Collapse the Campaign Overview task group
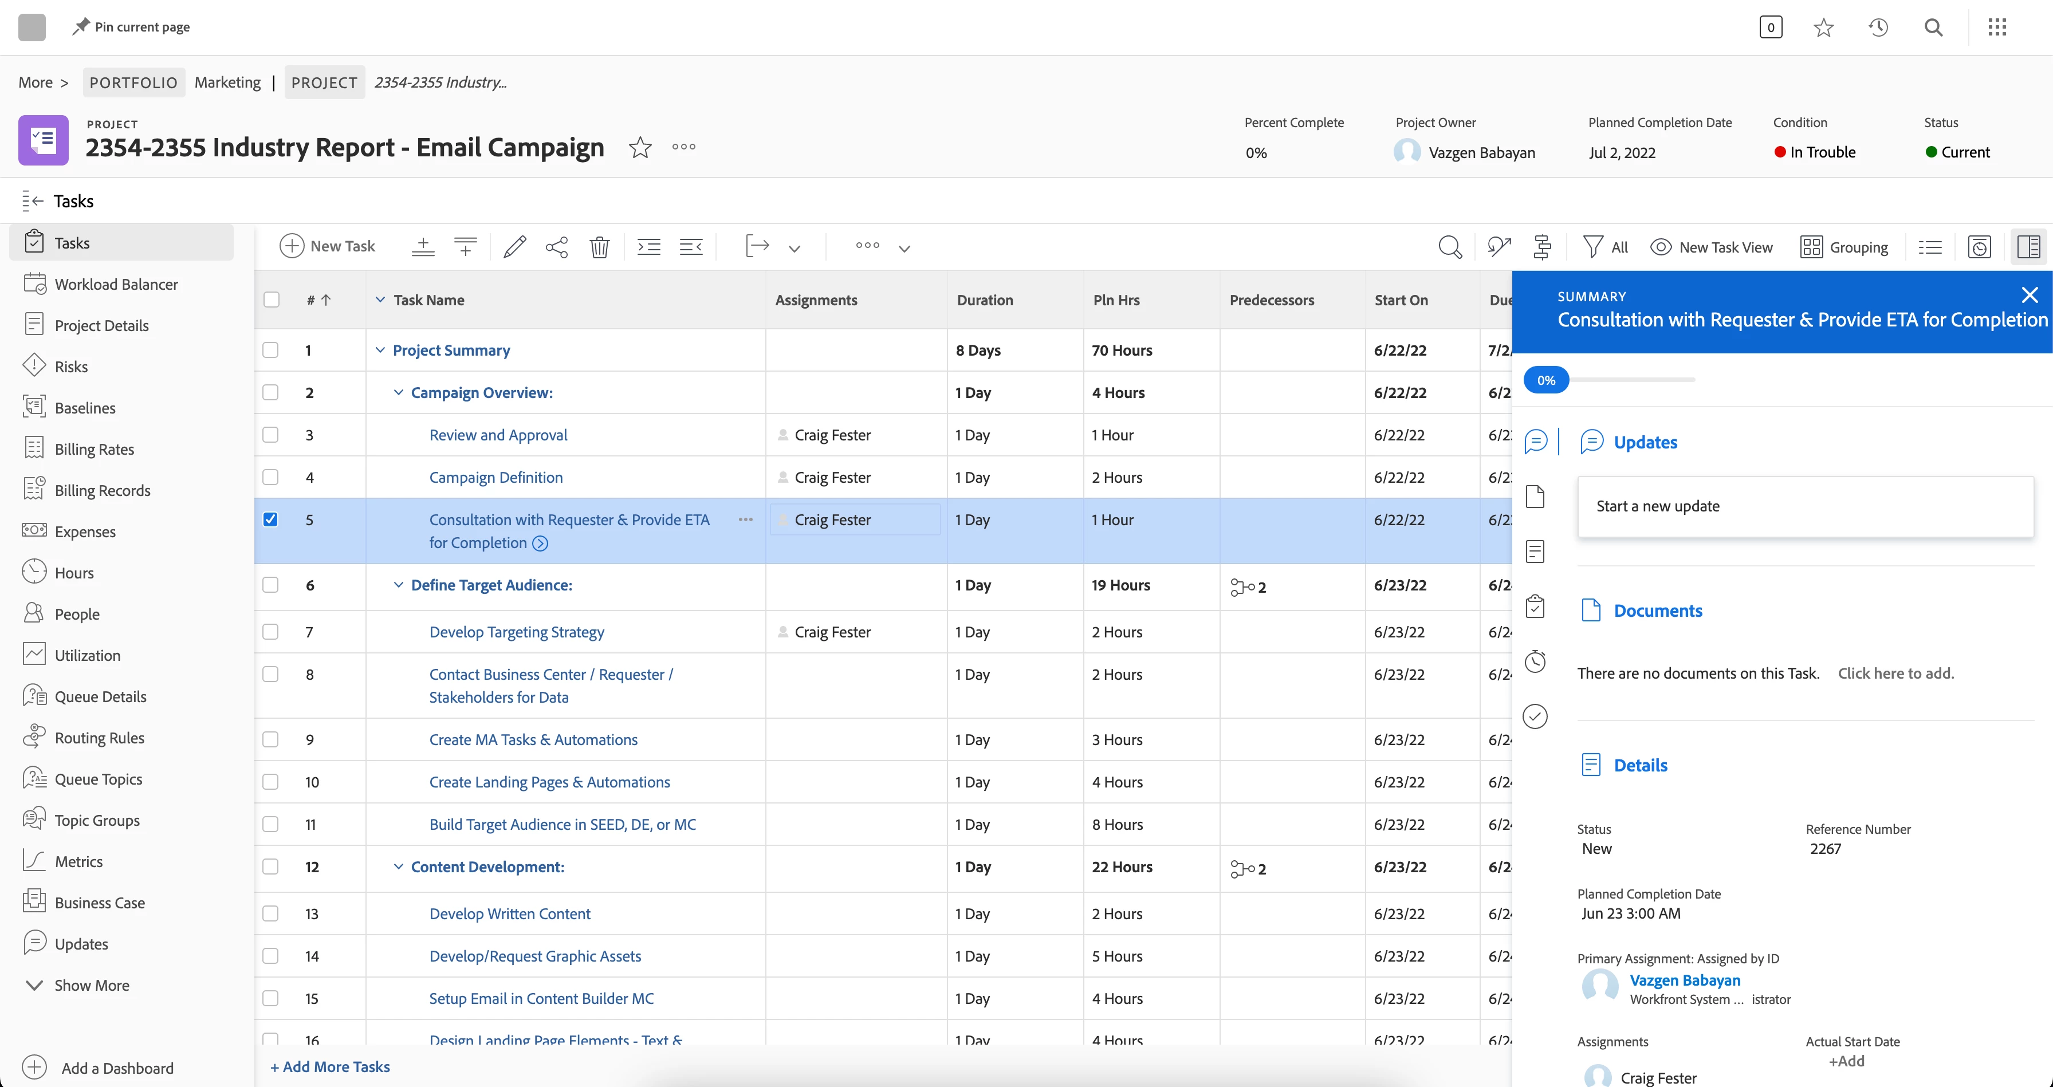The image size is (2053, 1087). (399, 393)
